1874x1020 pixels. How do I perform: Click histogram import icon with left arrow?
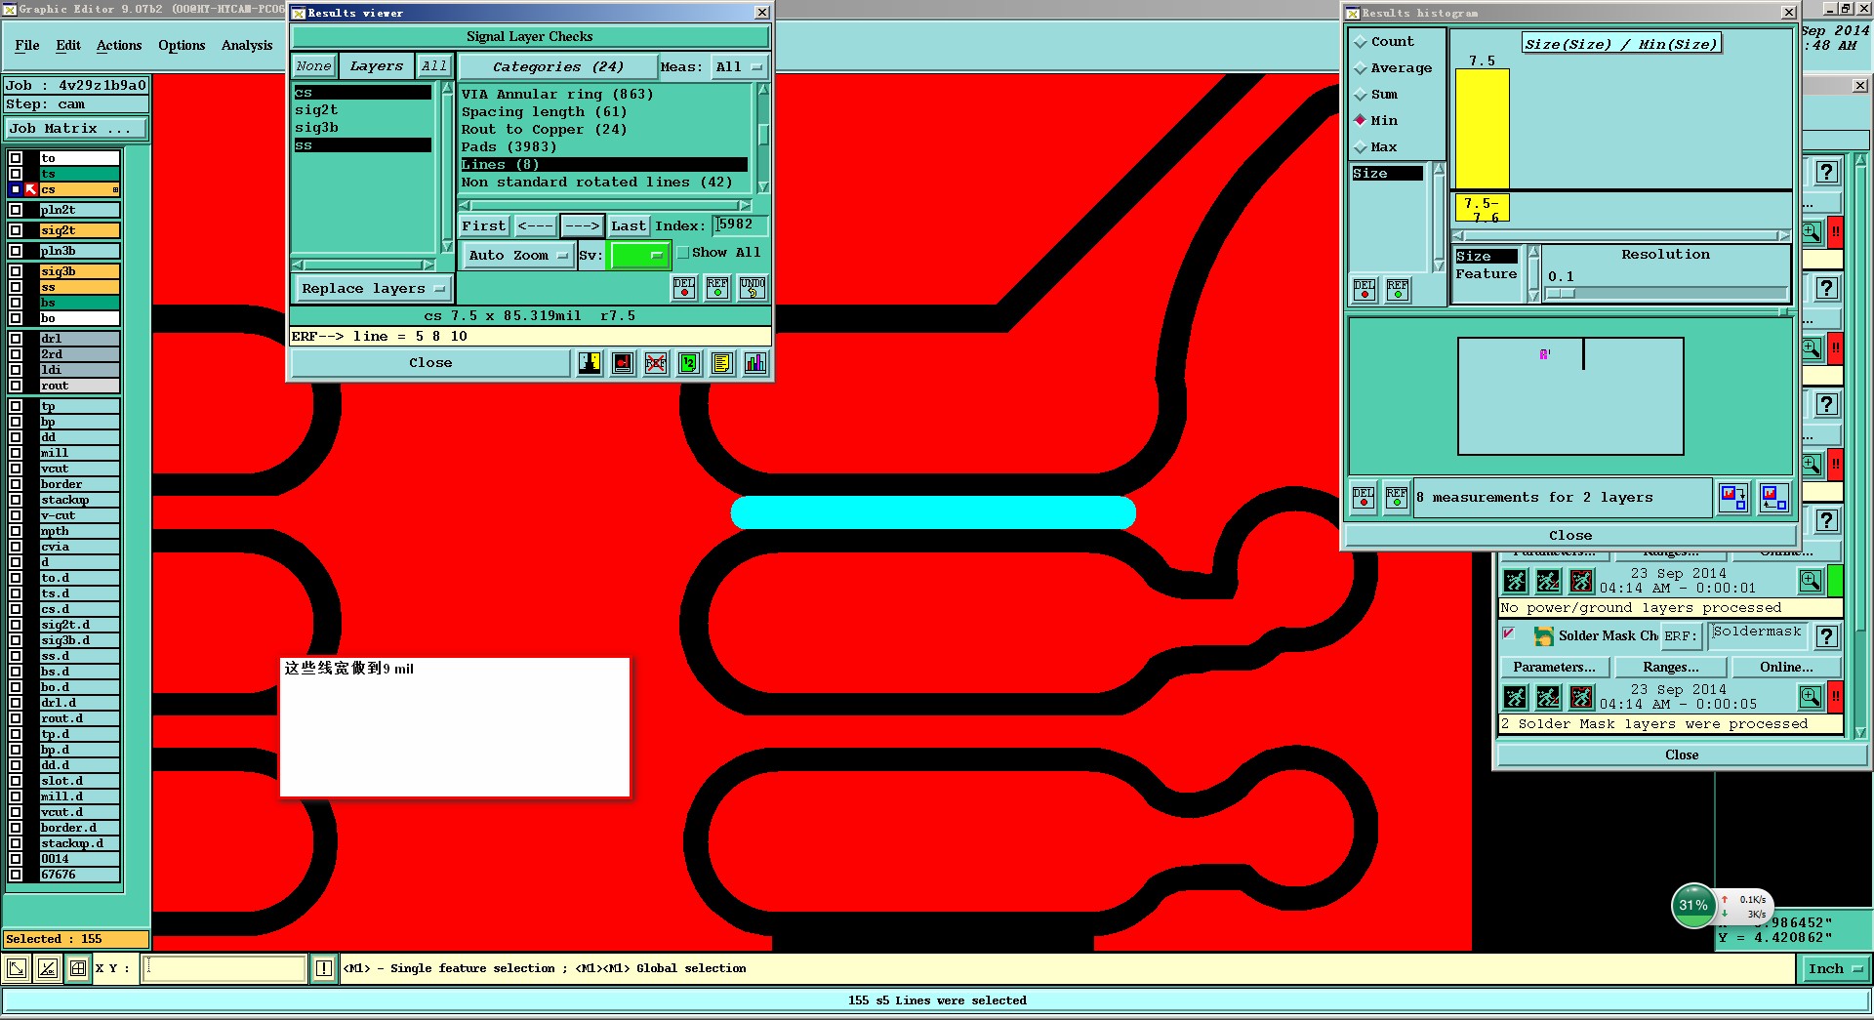(1774, 498)
